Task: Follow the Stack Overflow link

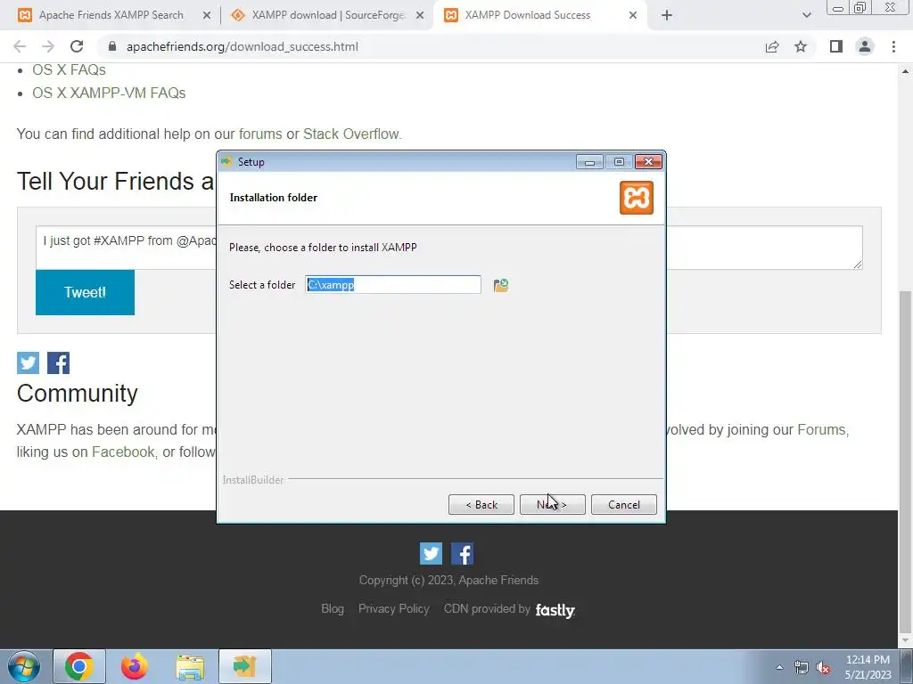Action: coord(351,134)
